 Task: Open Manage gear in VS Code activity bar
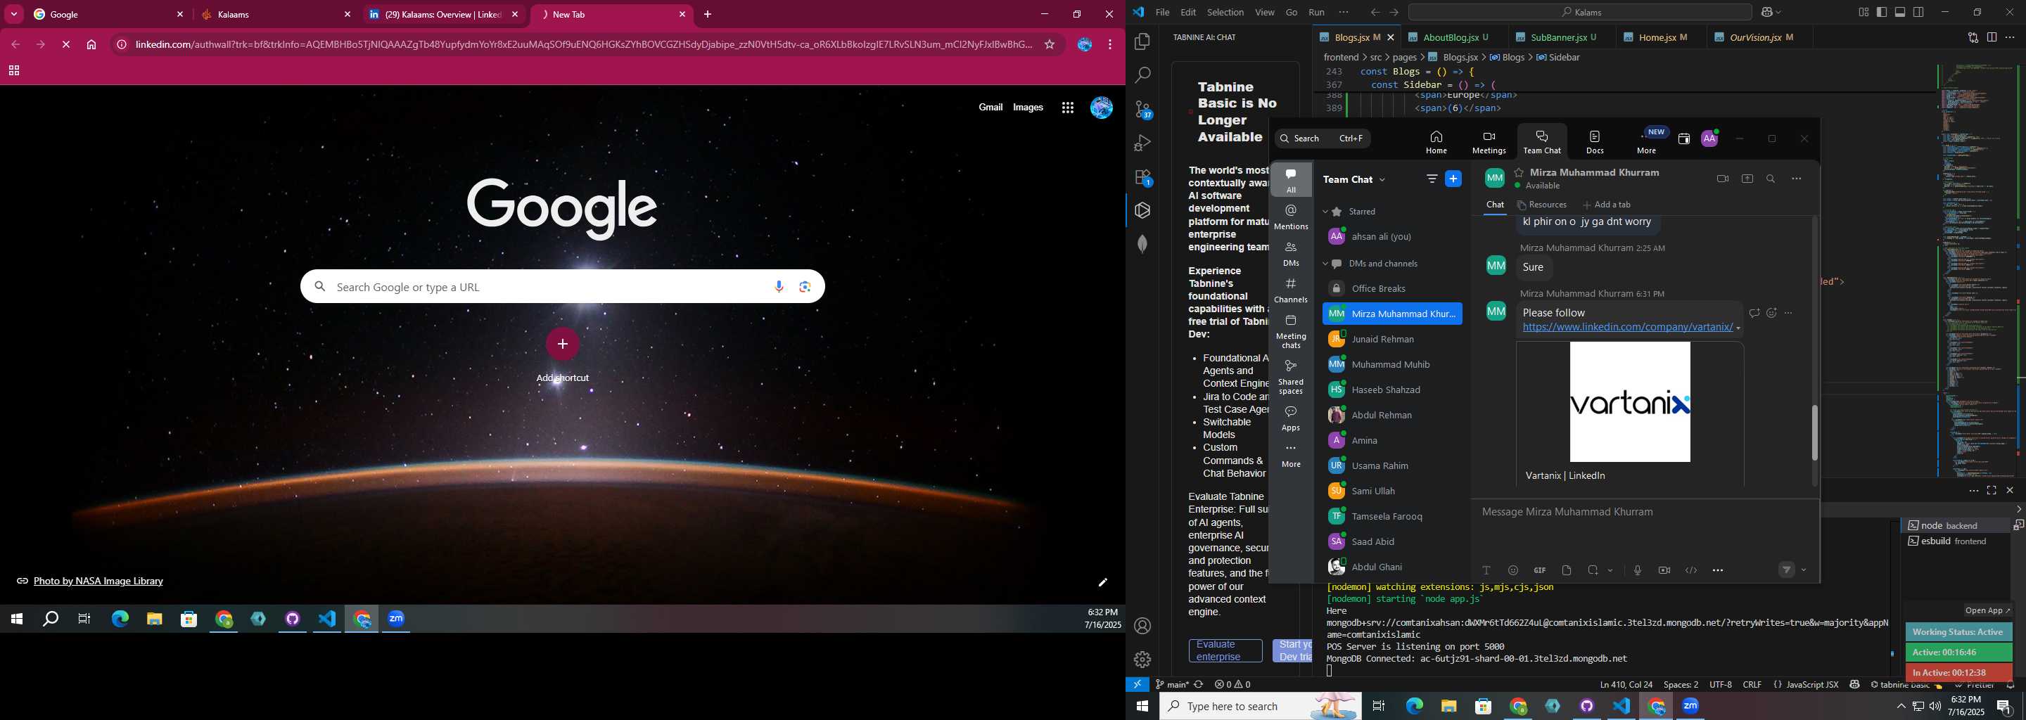tap(1142, 660)
